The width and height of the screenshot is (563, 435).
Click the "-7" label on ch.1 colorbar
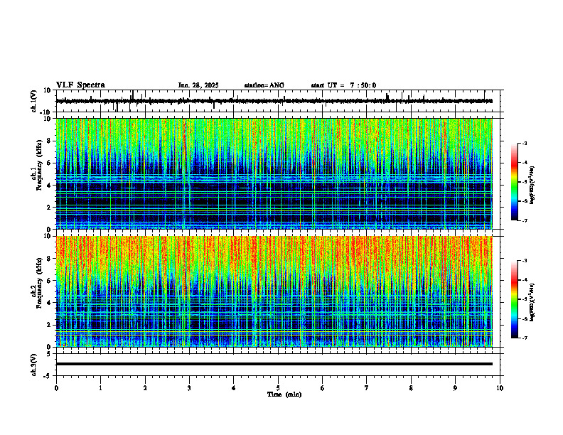point(525,220)
